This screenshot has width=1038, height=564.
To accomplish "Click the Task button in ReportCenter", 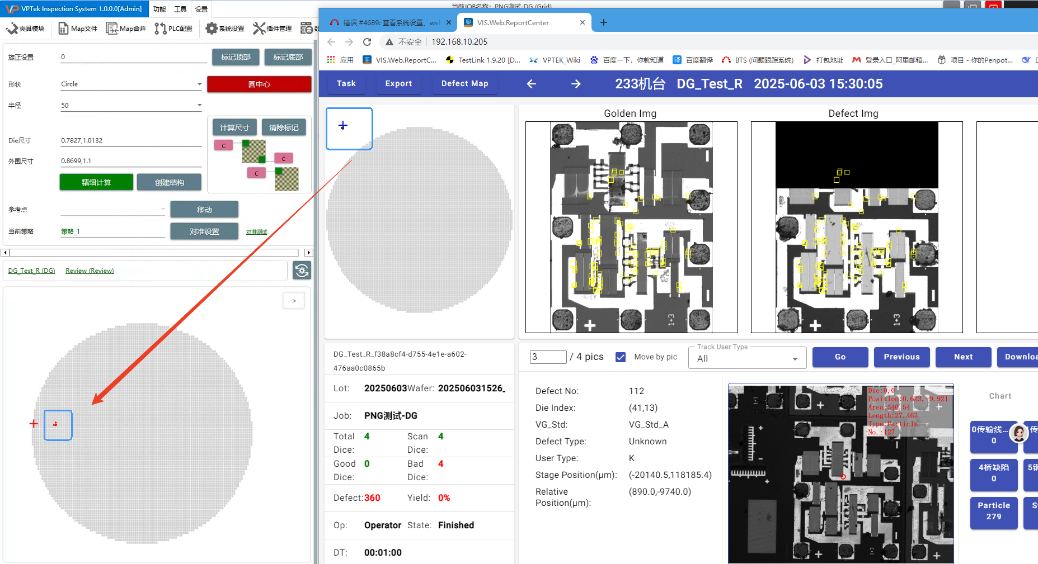I will (346, 83).
